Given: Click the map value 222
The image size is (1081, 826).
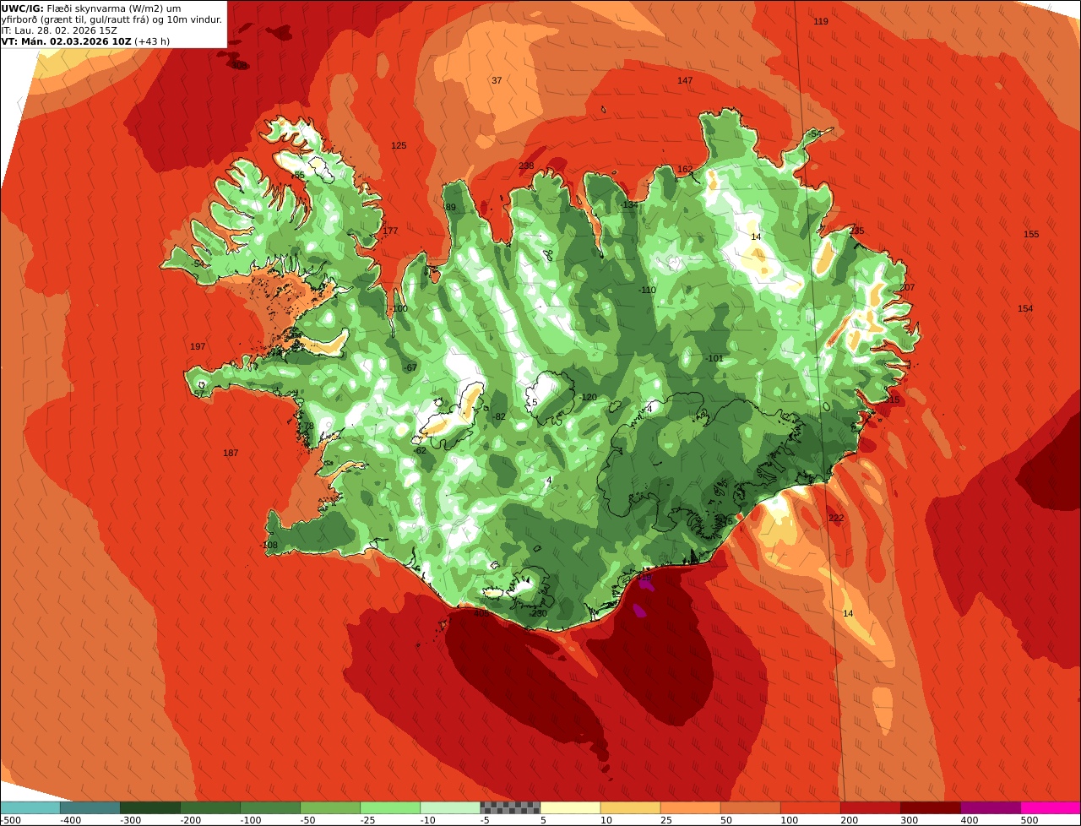Looking at the screenshot, I should click(836, 518).
